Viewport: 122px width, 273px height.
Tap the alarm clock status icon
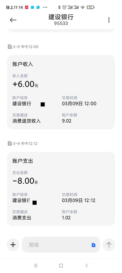click(64, 7)
